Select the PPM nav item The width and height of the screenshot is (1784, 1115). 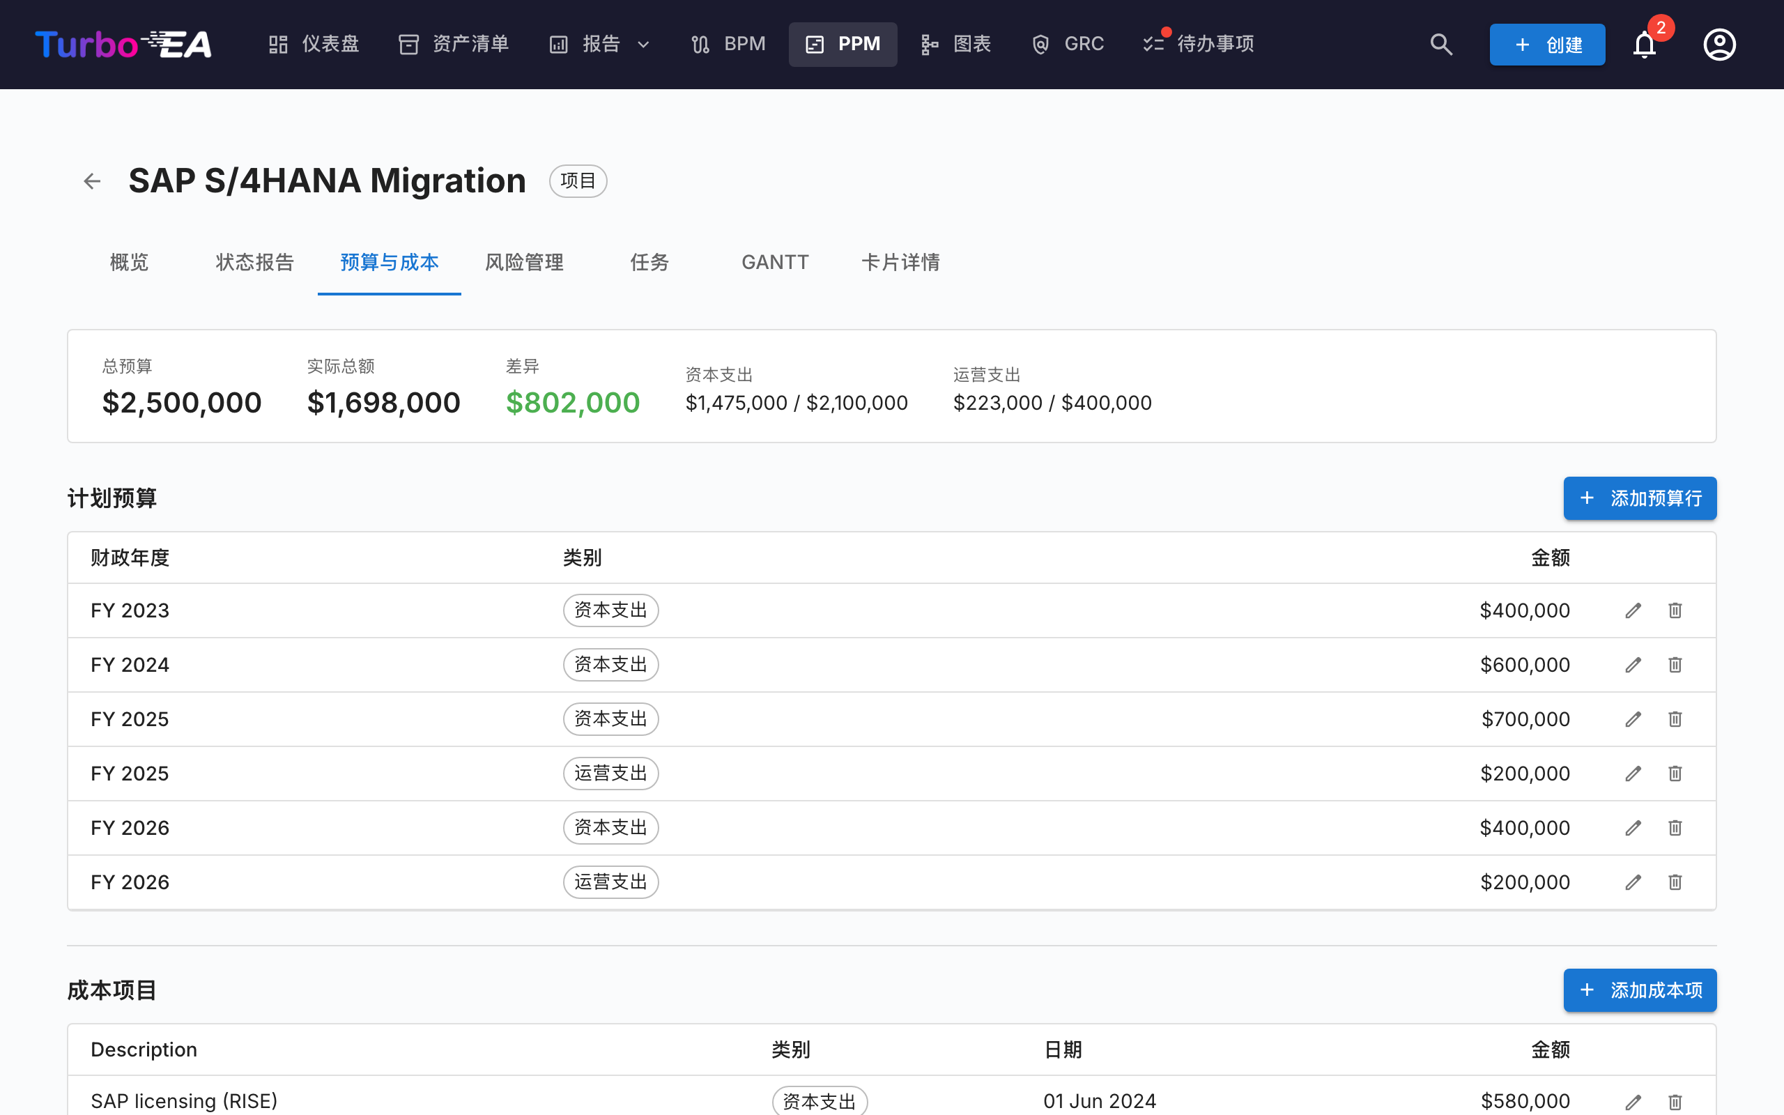(843, 44)
